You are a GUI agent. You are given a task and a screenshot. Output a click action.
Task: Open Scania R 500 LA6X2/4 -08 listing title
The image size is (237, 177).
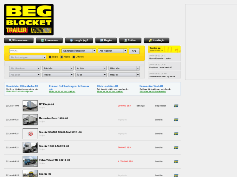pos(54,146)
